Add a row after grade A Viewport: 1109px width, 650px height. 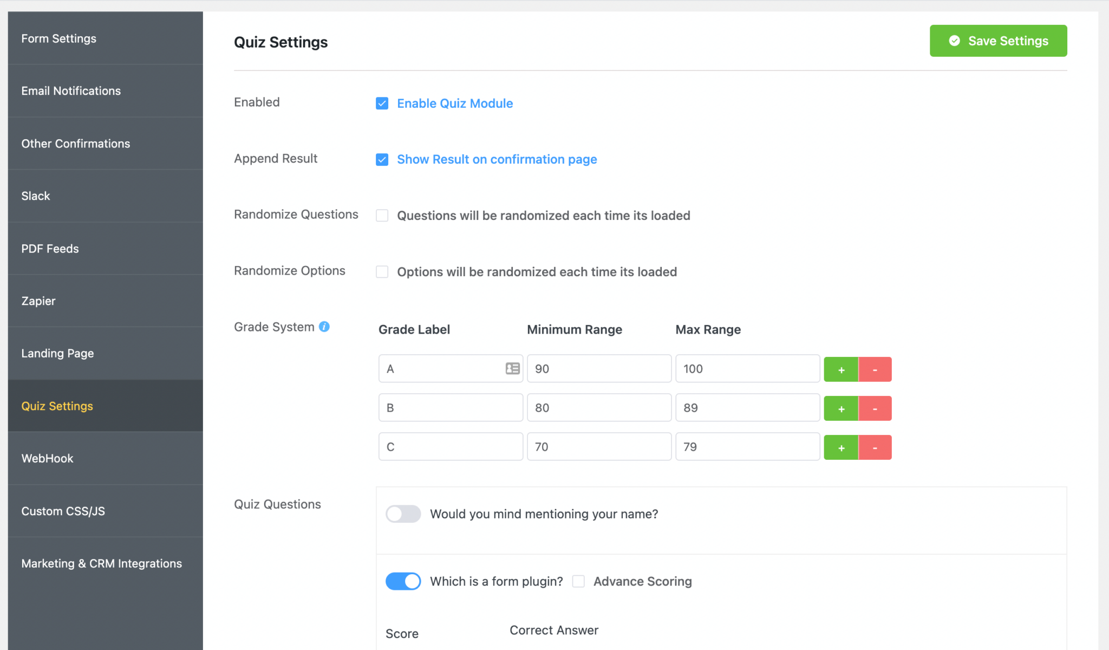tap(841, 369)
